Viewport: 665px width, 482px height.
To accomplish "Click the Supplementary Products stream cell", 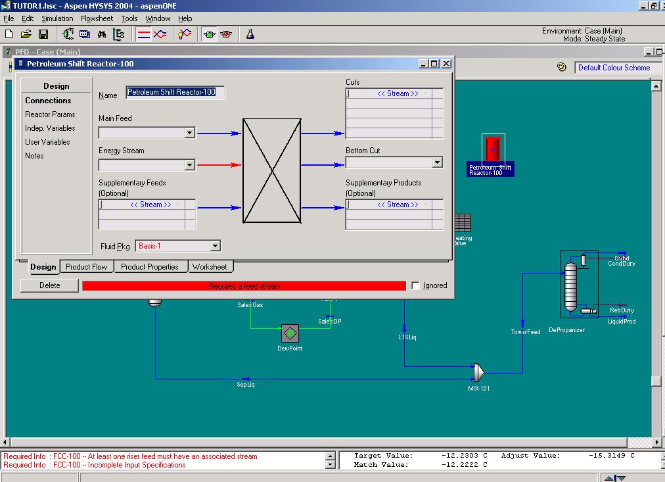I will [389, 205].
